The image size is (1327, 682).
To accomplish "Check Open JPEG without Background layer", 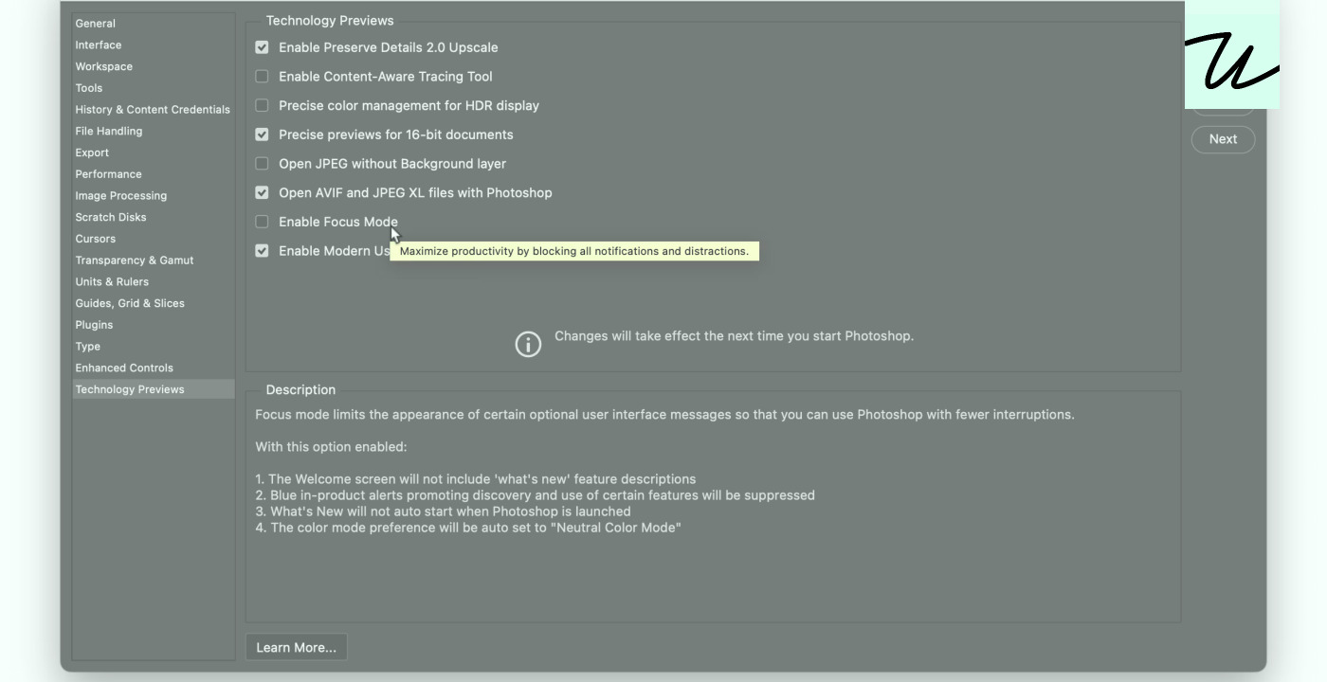I will pos(262,164).
